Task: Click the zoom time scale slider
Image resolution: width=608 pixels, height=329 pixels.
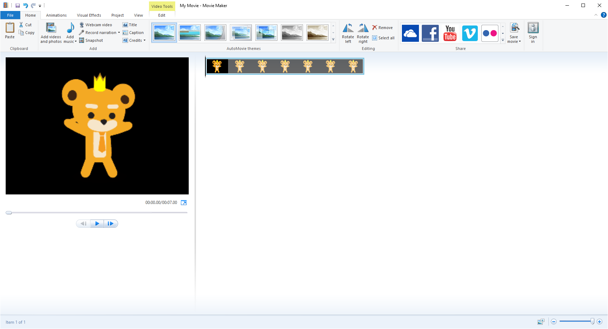Action: [x=576, y=322]
